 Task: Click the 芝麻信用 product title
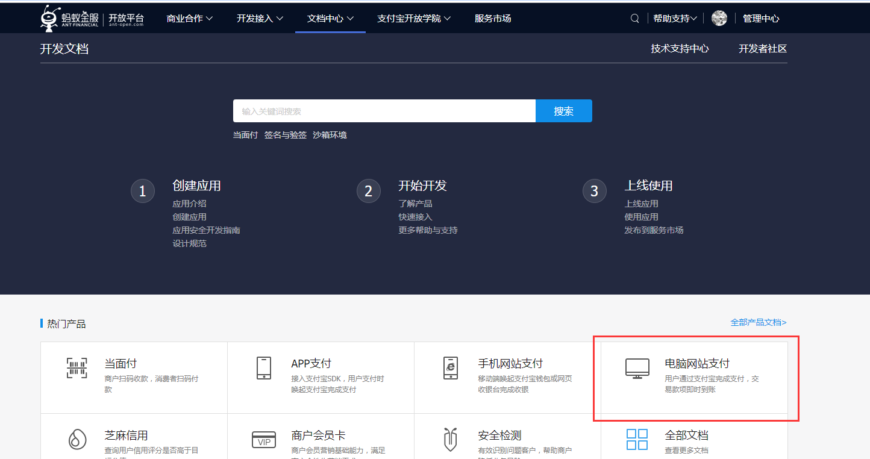coord(126,436)
